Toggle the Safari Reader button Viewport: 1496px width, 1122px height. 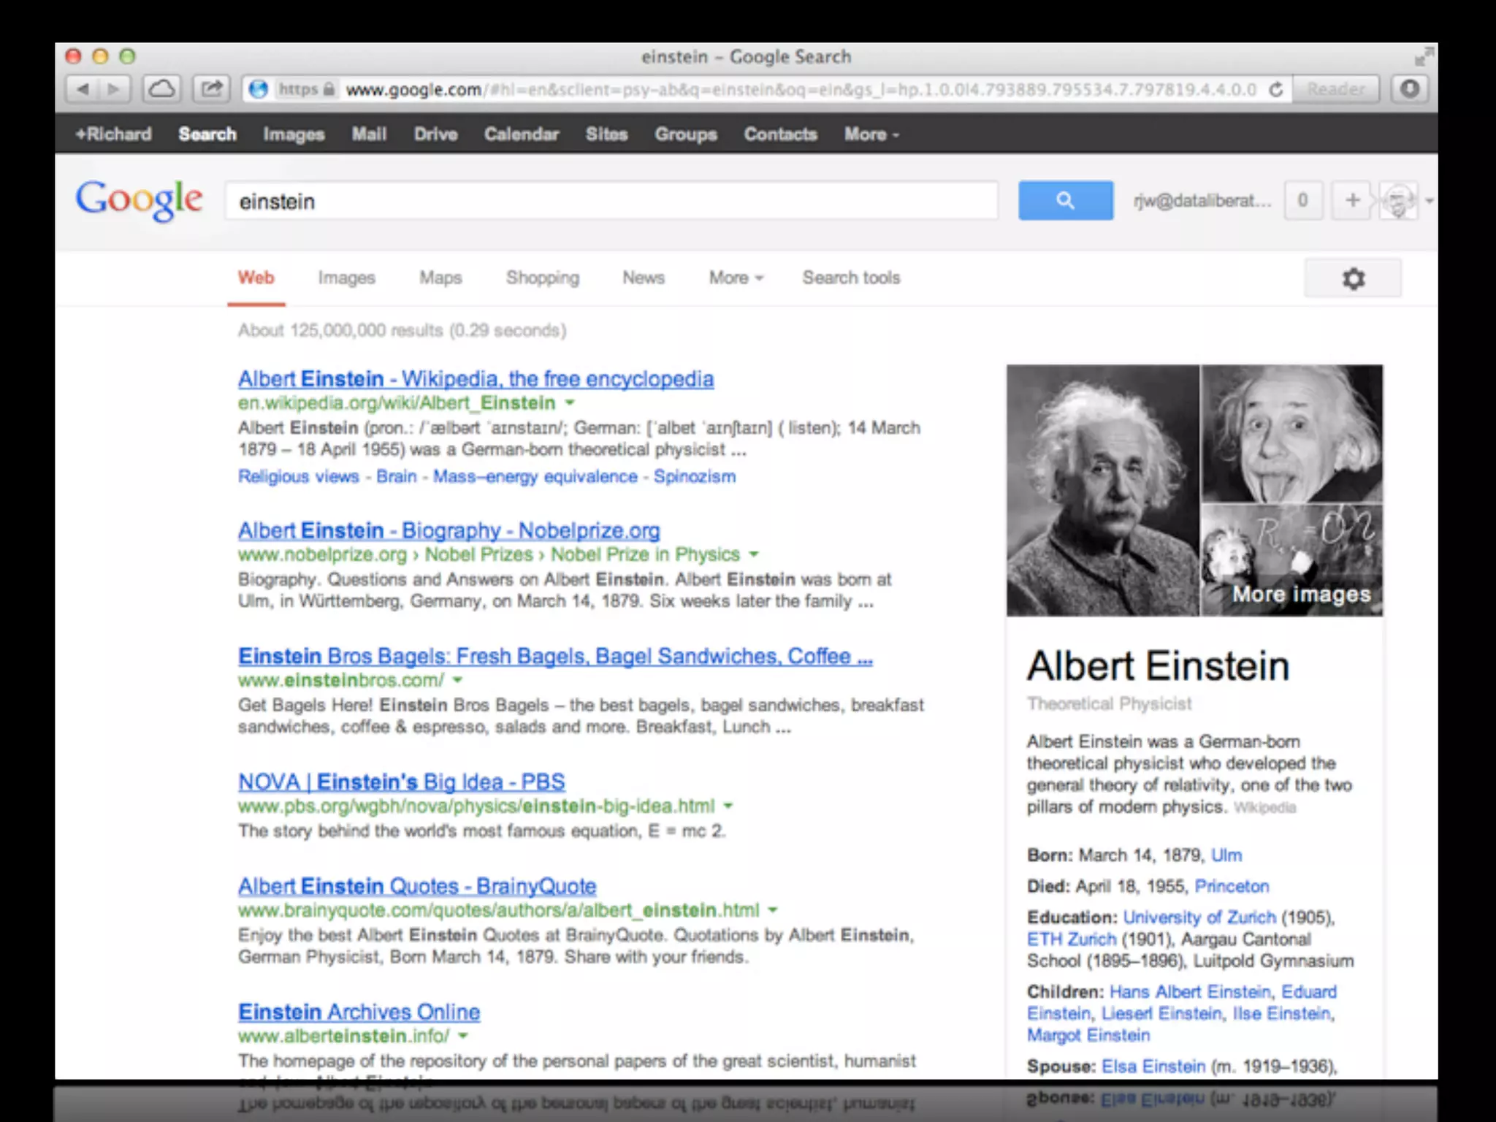[1335, 89]
